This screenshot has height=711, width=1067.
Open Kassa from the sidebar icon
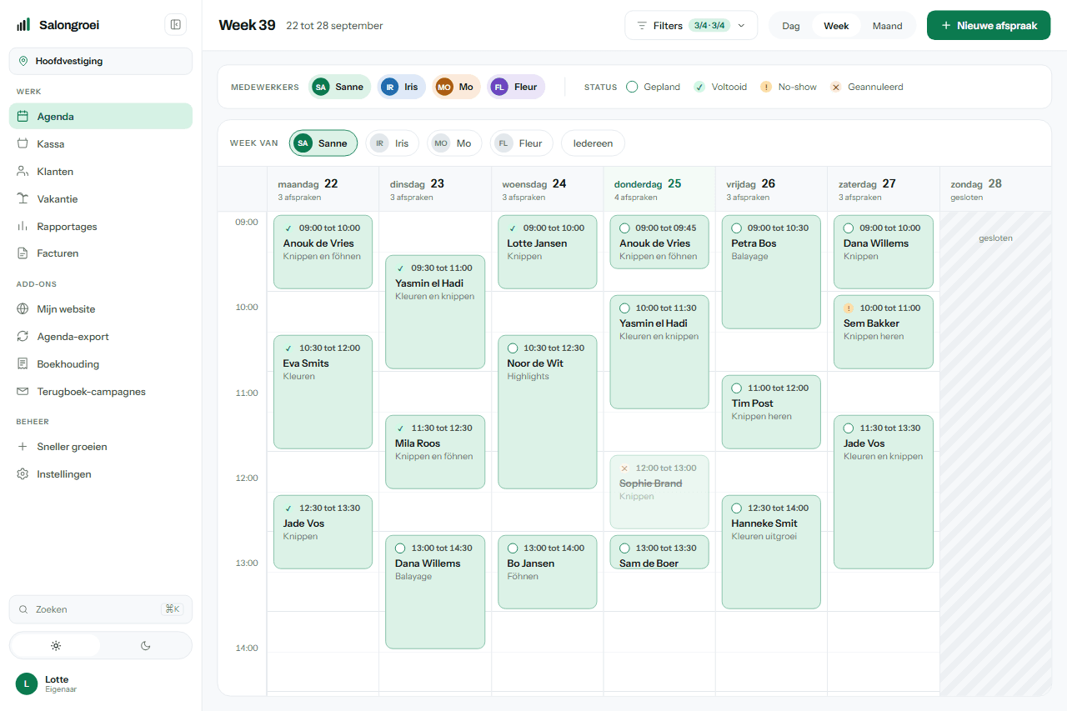pos(23,144)
